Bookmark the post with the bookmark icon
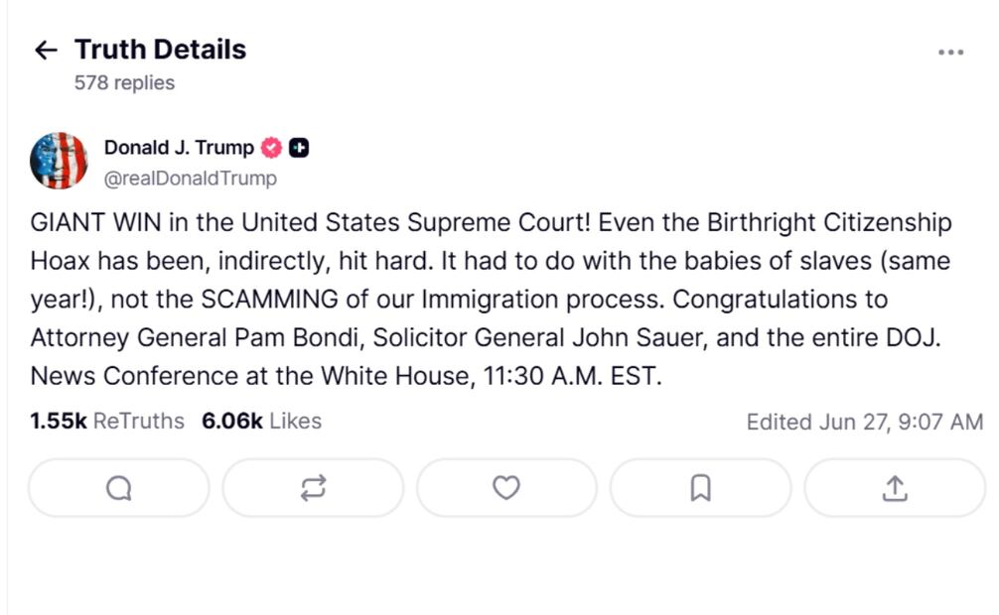 pyautogui.click(x=700, y=487)
